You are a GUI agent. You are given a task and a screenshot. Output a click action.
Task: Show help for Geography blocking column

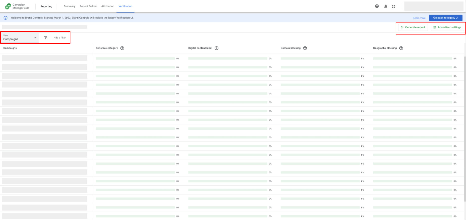coord(401,48)
